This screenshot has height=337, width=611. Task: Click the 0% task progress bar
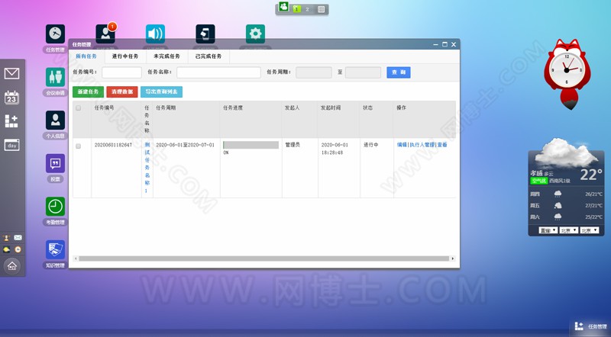click(251, 145)
